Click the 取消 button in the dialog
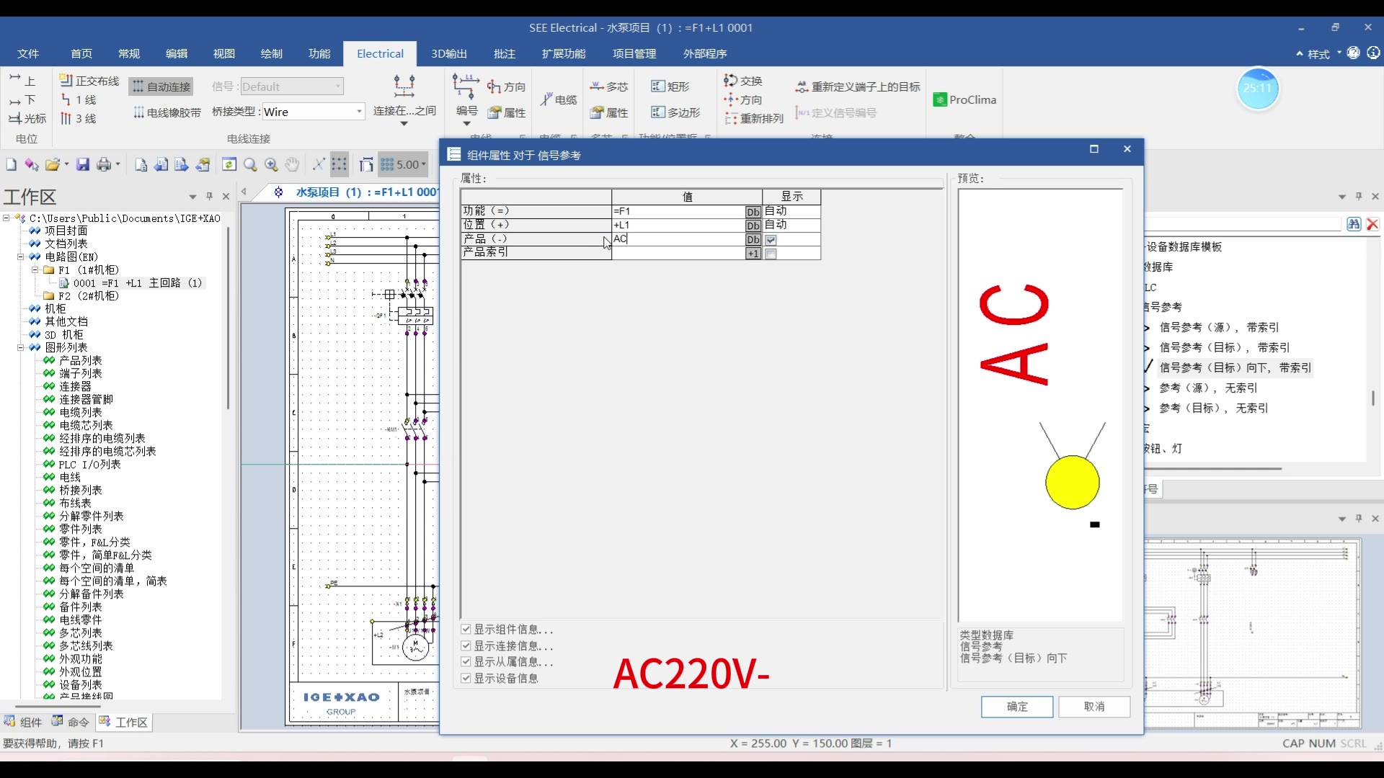This screenshot has width=1384, height=778. (1094, 707)
